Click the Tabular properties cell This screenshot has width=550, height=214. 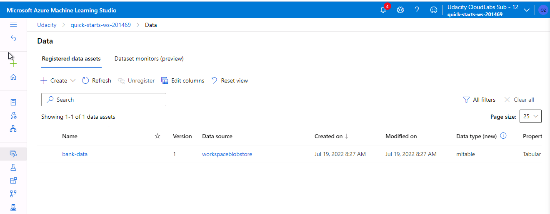click(x=532, y=154)
